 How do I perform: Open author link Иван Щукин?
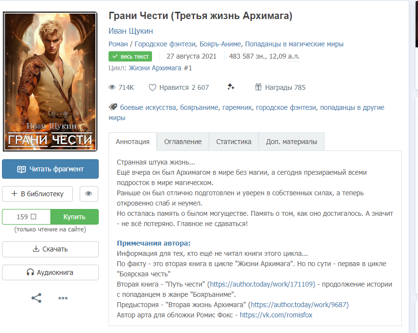131,31
